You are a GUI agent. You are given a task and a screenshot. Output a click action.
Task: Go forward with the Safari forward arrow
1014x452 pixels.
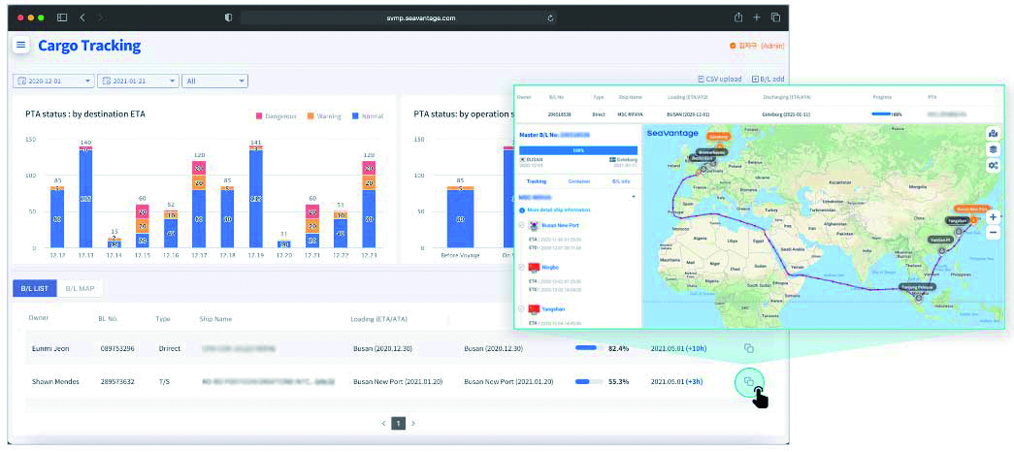point(100,17)
